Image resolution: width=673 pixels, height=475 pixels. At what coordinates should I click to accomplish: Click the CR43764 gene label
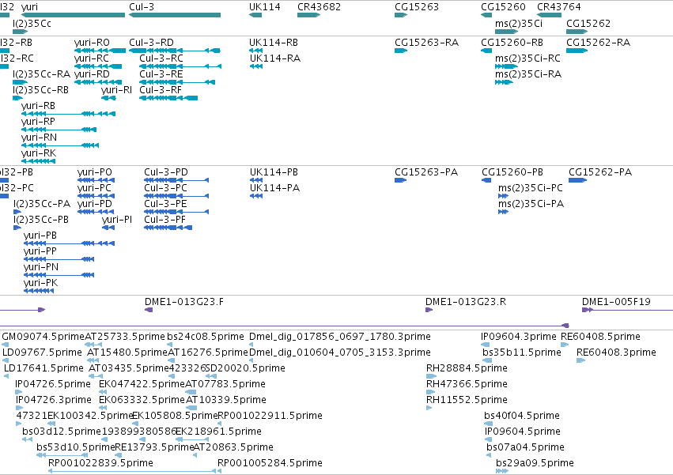pos(559,7)
